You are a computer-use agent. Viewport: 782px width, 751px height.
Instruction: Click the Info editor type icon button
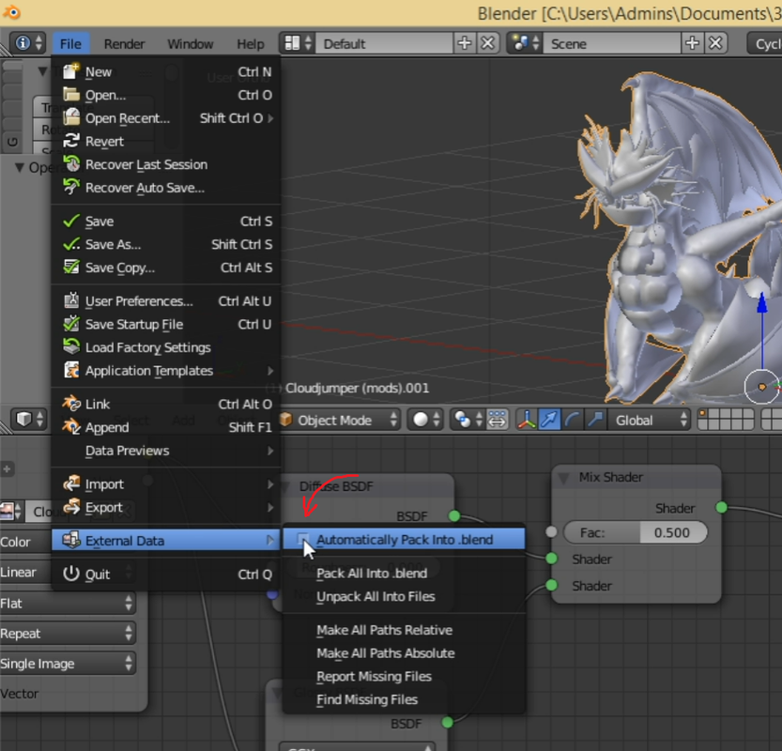click(x=27, y=43)
